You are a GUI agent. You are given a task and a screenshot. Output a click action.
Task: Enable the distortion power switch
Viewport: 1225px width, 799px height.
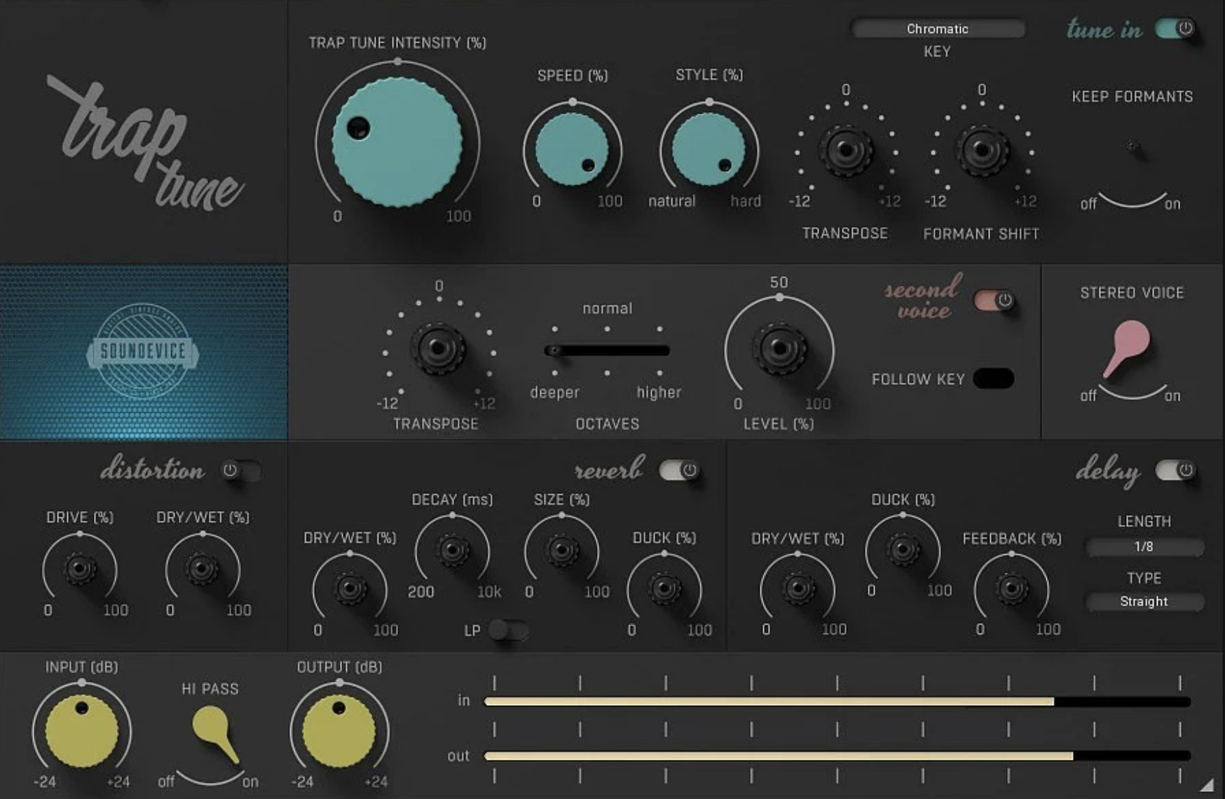pyautogui.click(x=242, y=470)
